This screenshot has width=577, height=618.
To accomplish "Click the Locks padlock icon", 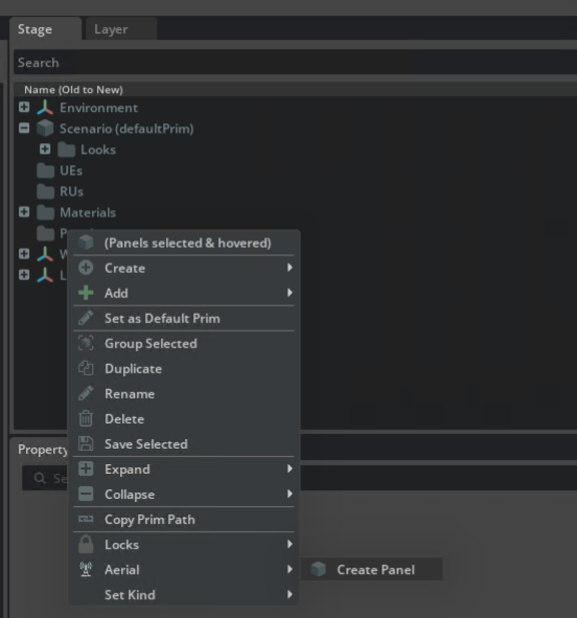I will click(x=85, y=544).
